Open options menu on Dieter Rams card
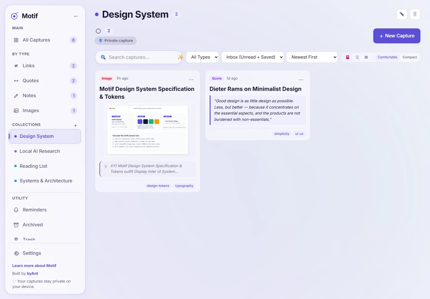Image resolution: width=430 pixels, height=299 pixels. 301,80
